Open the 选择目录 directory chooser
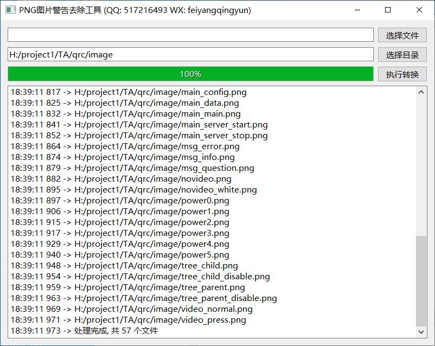Image resolution: width=435 pixels, height=346 pixels. click(x=402, y=55)
